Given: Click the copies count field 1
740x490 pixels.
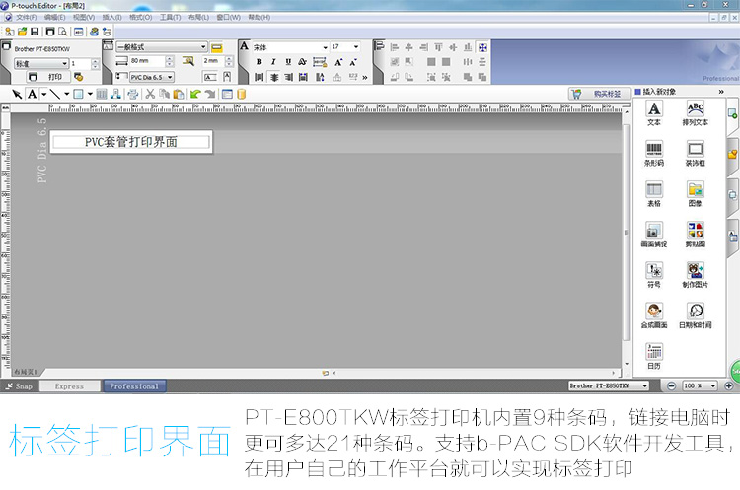Looking at the screenshot, I should (80, 64).
